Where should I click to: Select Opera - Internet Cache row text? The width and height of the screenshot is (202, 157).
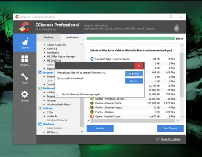[108, 117]
